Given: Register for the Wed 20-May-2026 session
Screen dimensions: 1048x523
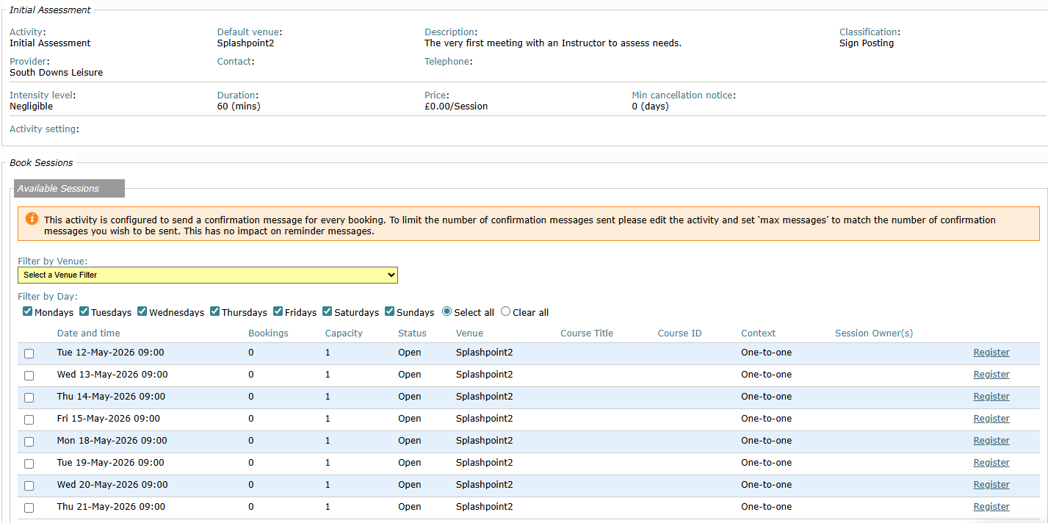Looking at the screenshot, I should (x=991, y=485).
